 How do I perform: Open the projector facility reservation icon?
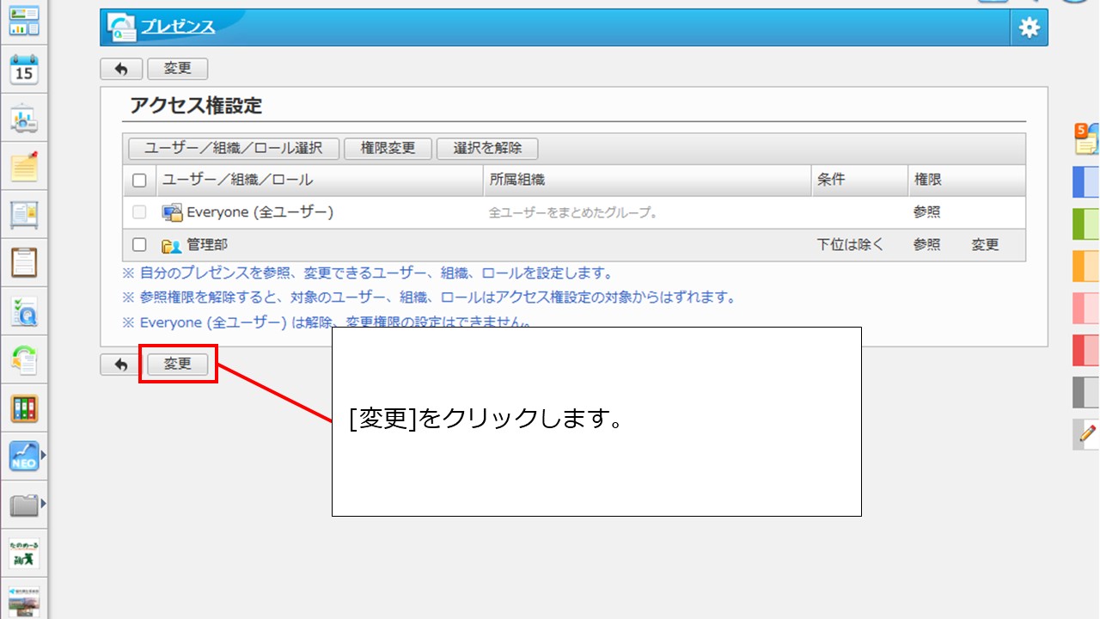[x=24, y=119]
